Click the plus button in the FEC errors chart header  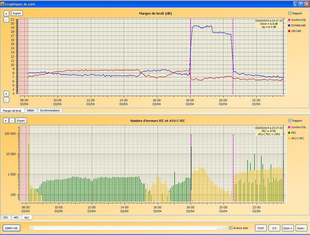[x=6, y=120]
